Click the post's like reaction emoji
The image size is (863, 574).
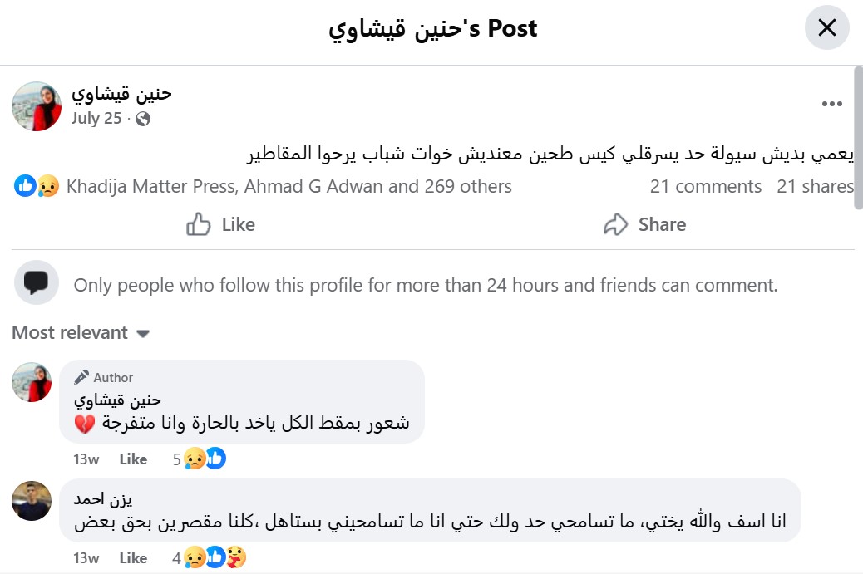point(25,186)
